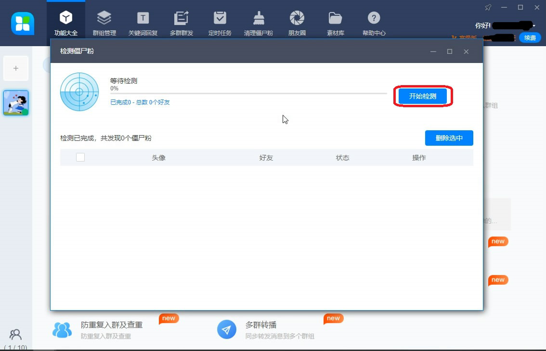
Task: Minimize the 检测僵尸粉 dialog
Action: pos(433,51)
